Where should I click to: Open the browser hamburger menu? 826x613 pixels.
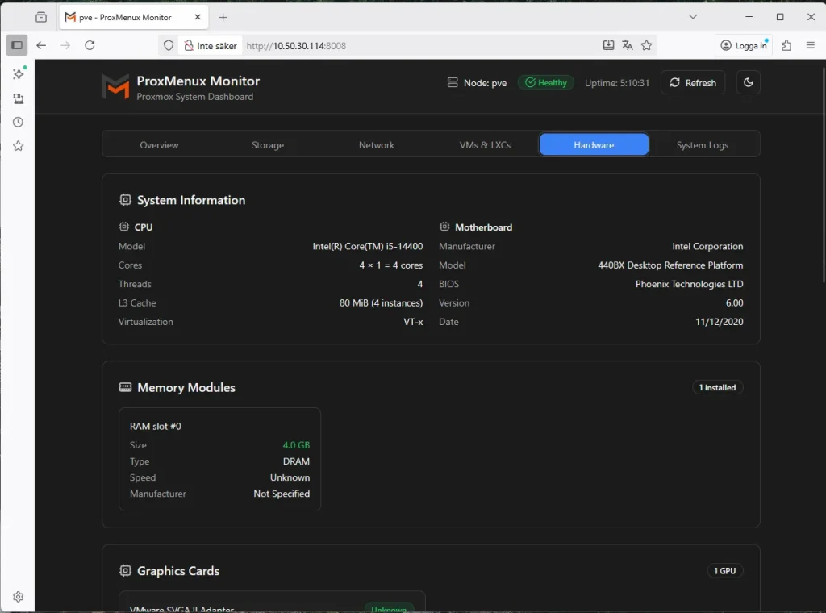coord(811,45)
